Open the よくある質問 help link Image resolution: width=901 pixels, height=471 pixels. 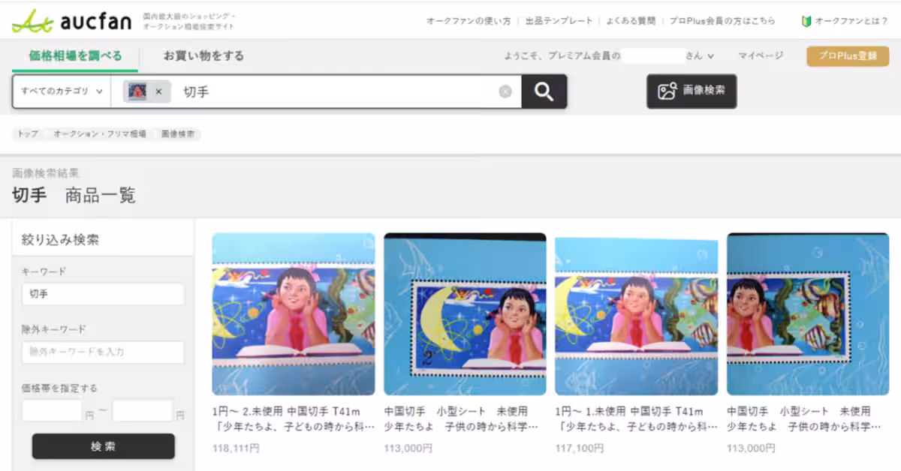[x=633, y=21]
